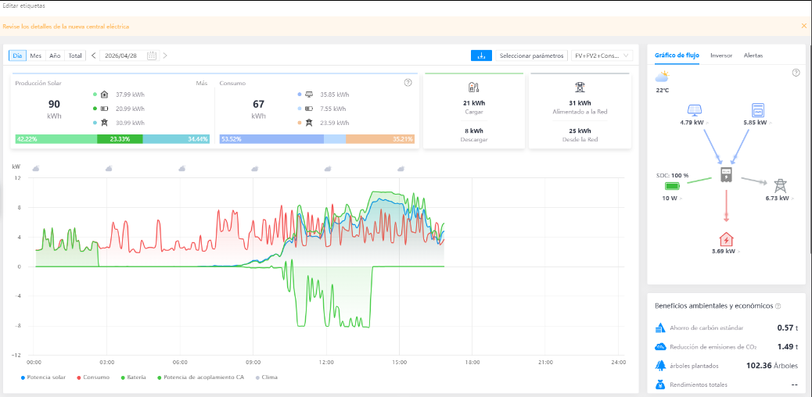Viewport: 812px width, 397px height.
Task: Select the Mes time range tab
Action: (36, 56)
